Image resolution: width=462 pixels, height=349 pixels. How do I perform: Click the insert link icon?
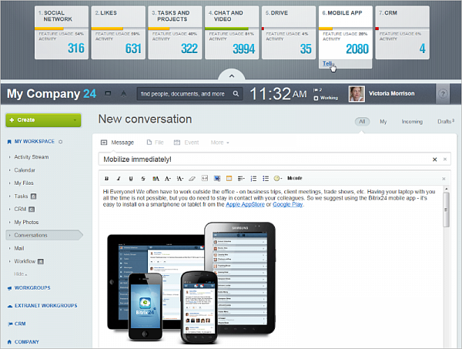(x=205, y=178)
